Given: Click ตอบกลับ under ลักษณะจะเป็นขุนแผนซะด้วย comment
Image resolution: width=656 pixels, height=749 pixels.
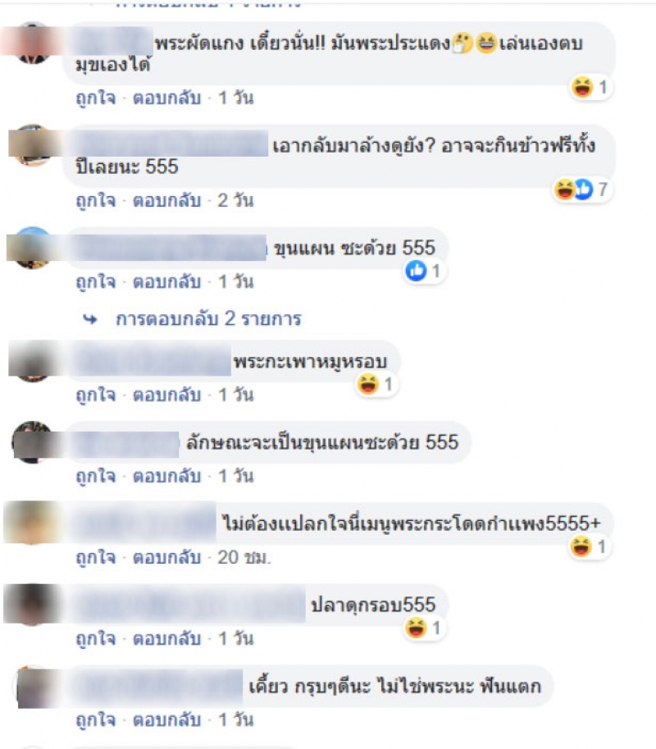Looking at the screenshot, I should tap(166, 477).
